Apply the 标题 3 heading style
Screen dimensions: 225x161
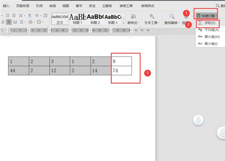click(113, 19)
